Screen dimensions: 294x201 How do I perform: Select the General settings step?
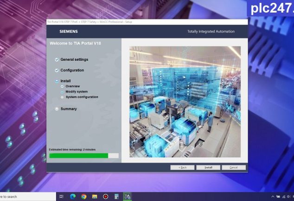(74, 59)
